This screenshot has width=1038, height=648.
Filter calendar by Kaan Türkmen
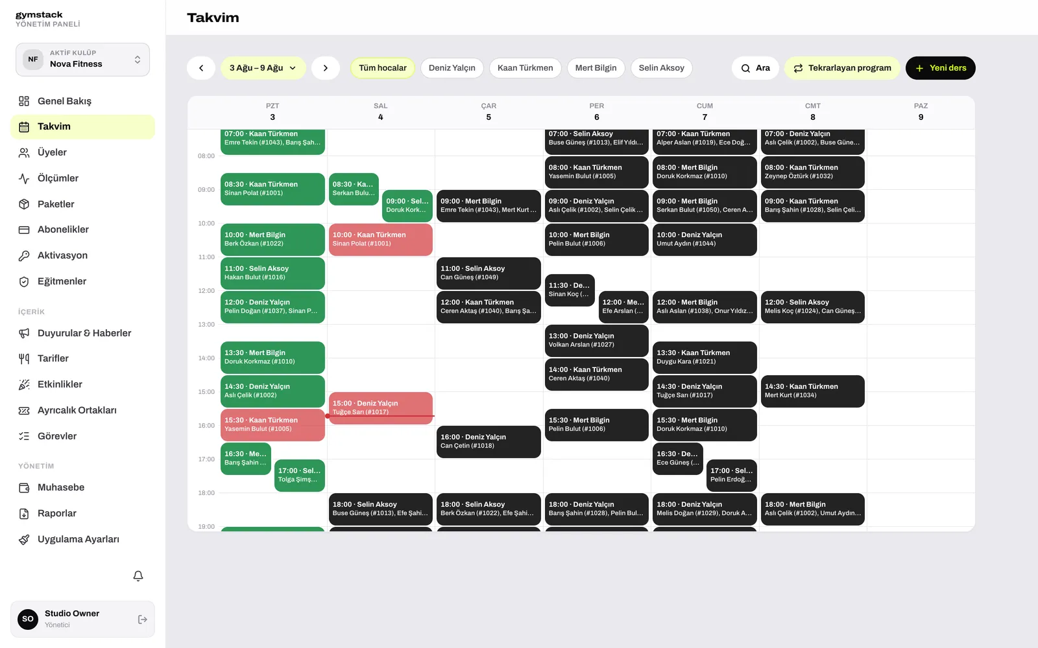[525, 68]
